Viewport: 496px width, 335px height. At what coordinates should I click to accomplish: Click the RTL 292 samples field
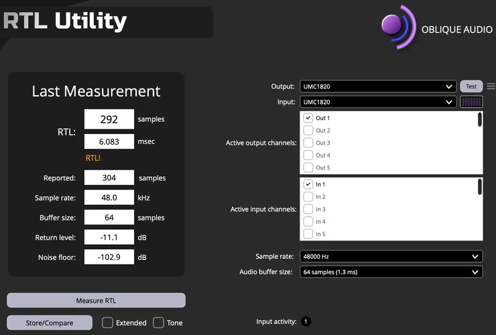click(x=109, y=119)
